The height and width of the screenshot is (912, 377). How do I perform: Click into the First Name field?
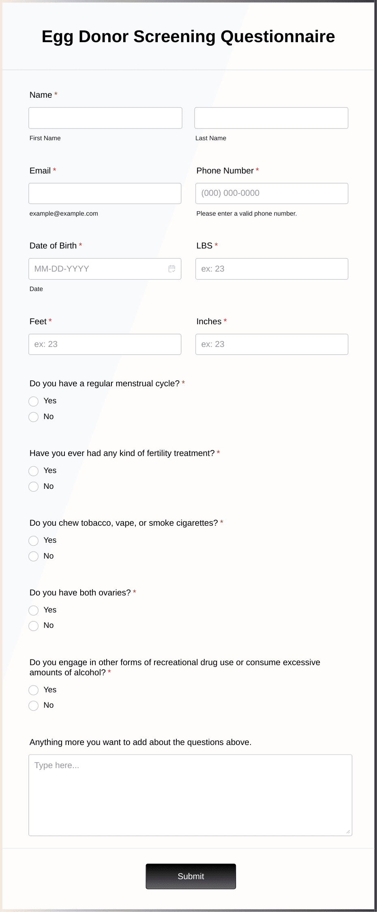105,118
